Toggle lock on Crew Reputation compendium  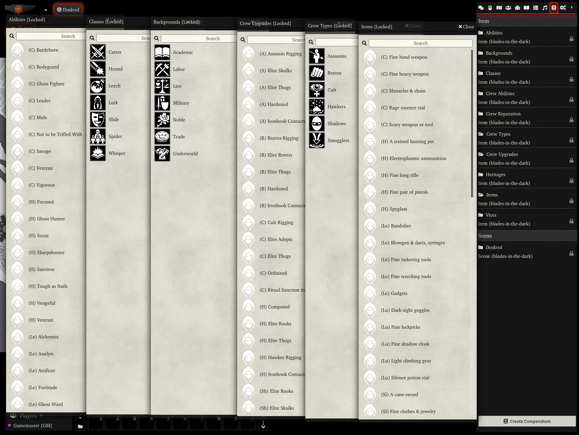[x=571, y=120]
